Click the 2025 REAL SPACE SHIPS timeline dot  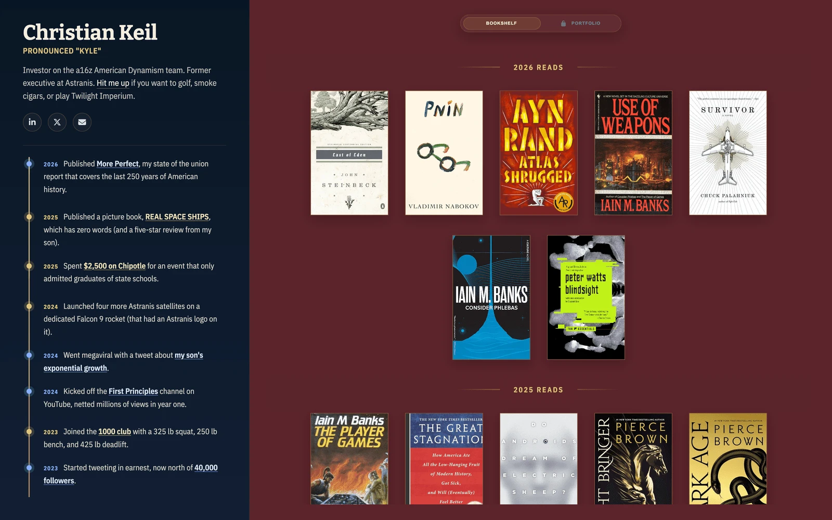[x=29, y=217]
